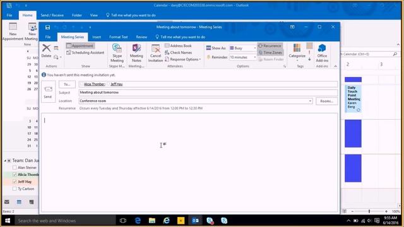Viewport: 404px width, 227px height.
Task: Launch Microsoft Edge from taskbar
Action: [x=138, y=221]
